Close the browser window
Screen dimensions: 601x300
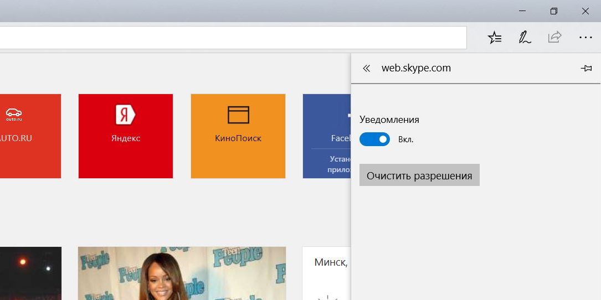coord(585,11)
